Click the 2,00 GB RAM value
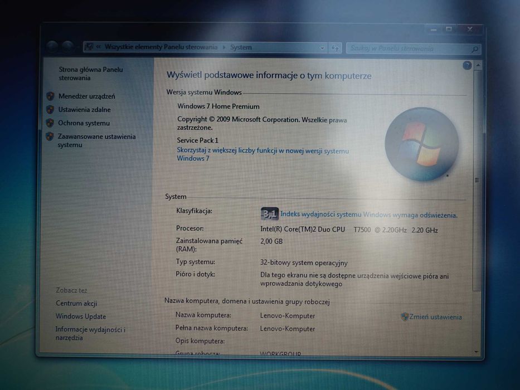This screenshot has width=520, height=390. [x=271, y=241]
